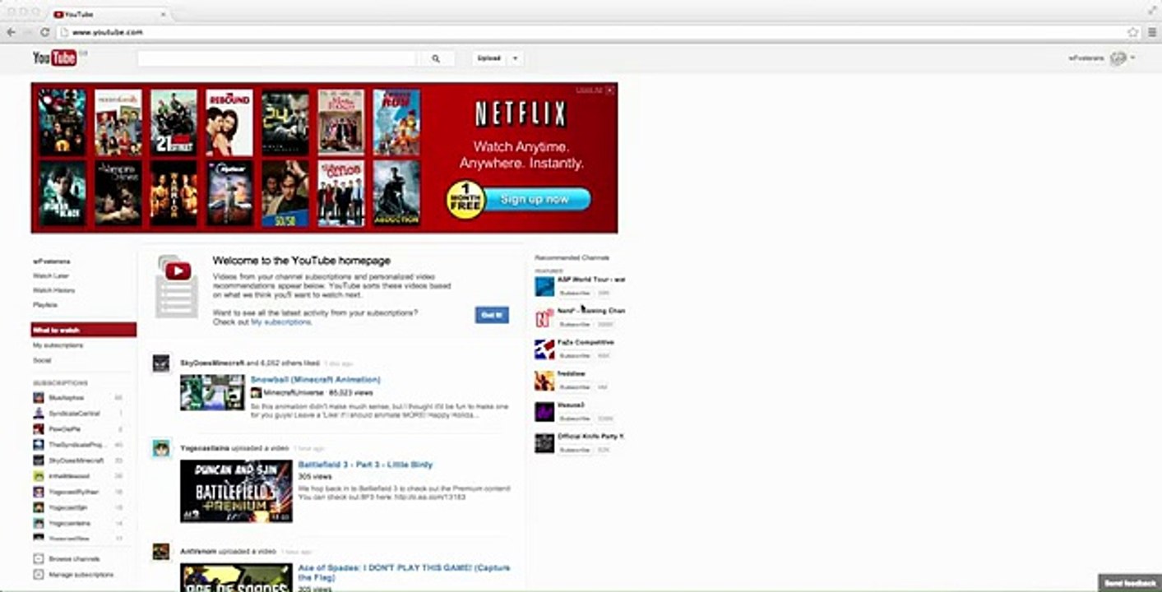
Task: Go back with the browser back arrow
Action: pyautogui.click(x=11, y=32)
